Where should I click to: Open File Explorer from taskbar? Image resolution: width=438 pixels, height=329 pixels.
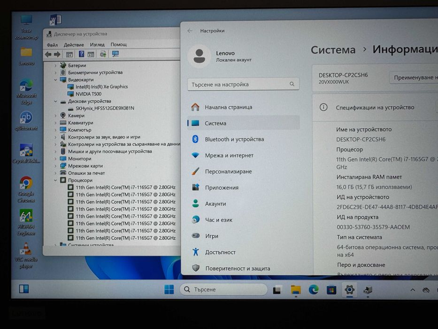coord(296,290)
